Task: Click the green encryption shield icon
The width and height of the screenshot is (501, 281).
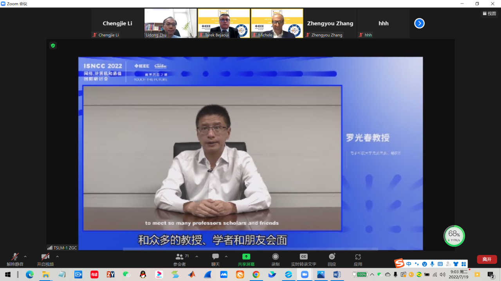Action: tap(53, 46)
